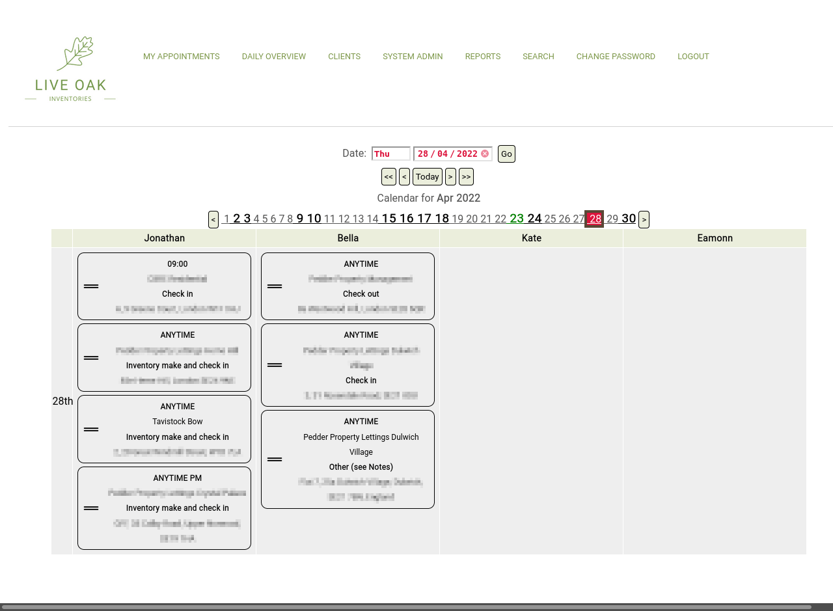Click the Live Oak Inventories logo
The height and width of the screenshot is (611, 833).
coord(70,68)
